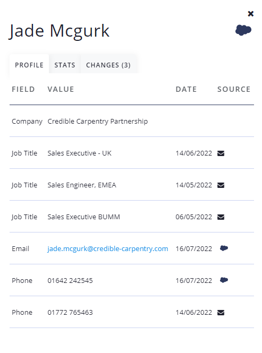Click the DATE column header
This screenshot has width=262, height=353.
point(186,89)
